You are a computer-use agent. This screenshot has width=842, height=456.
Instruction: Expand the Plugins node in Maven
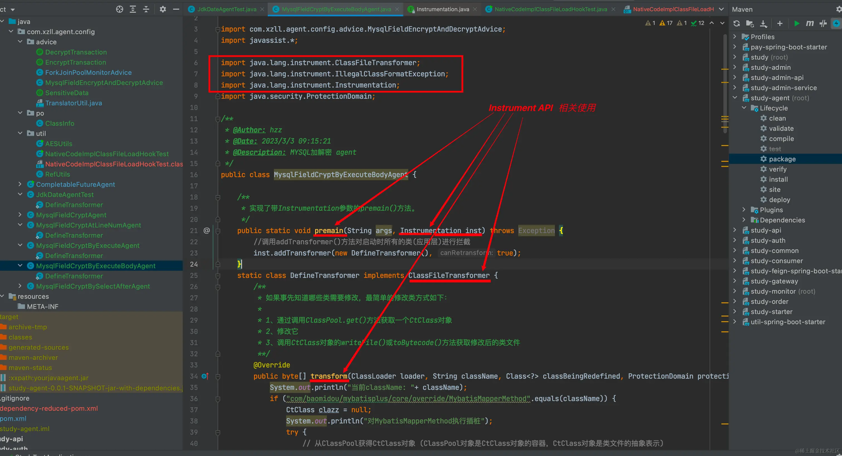click(x=744, y=210)
